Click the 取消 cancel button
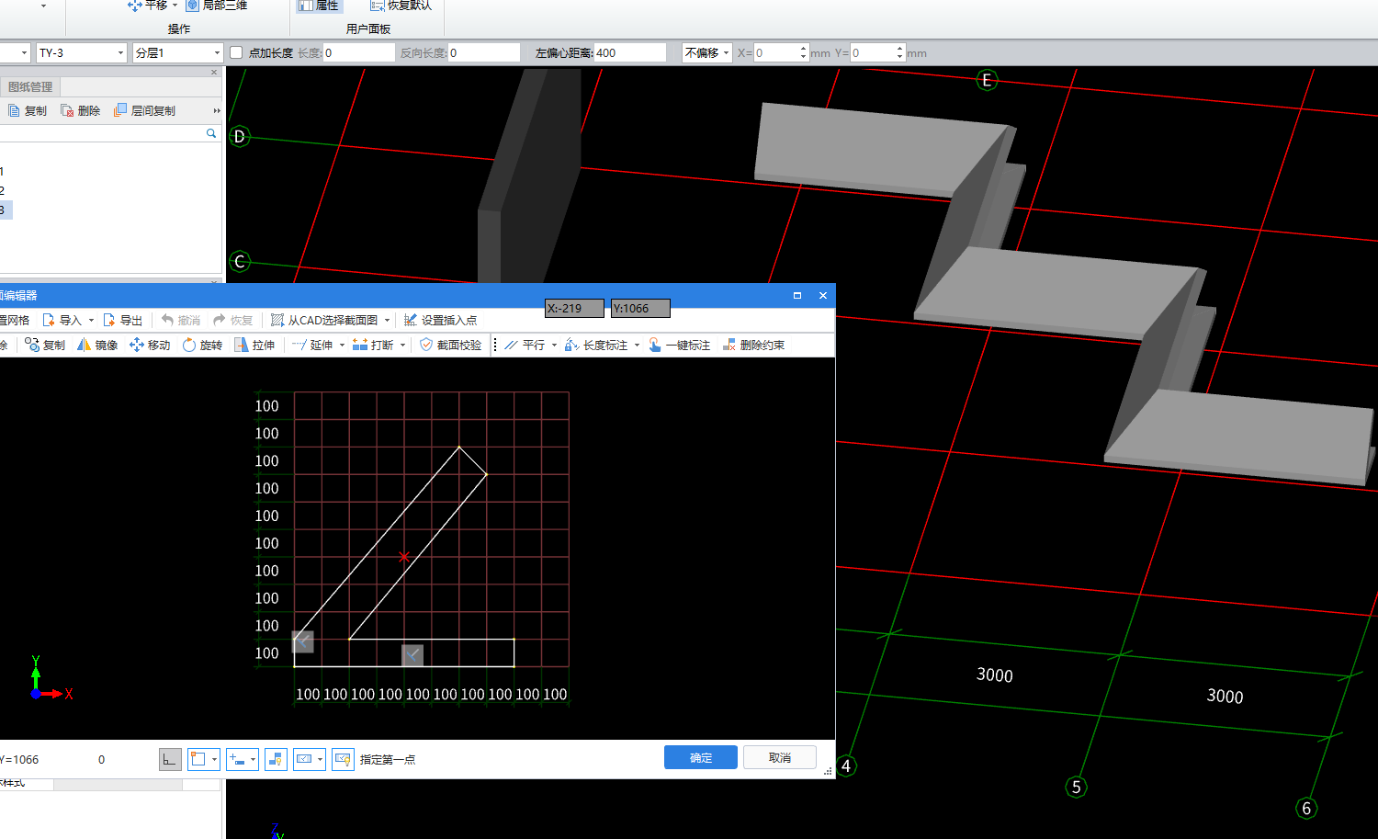 point(780,757)
